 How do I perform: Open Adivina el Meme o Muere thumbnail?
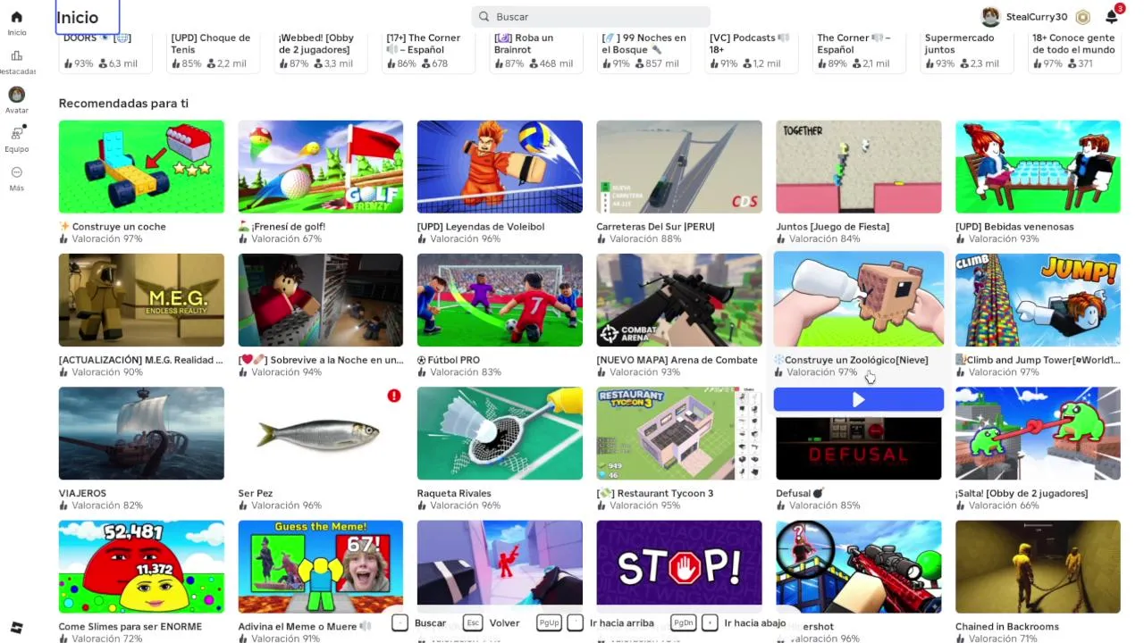tap(320, 567)
